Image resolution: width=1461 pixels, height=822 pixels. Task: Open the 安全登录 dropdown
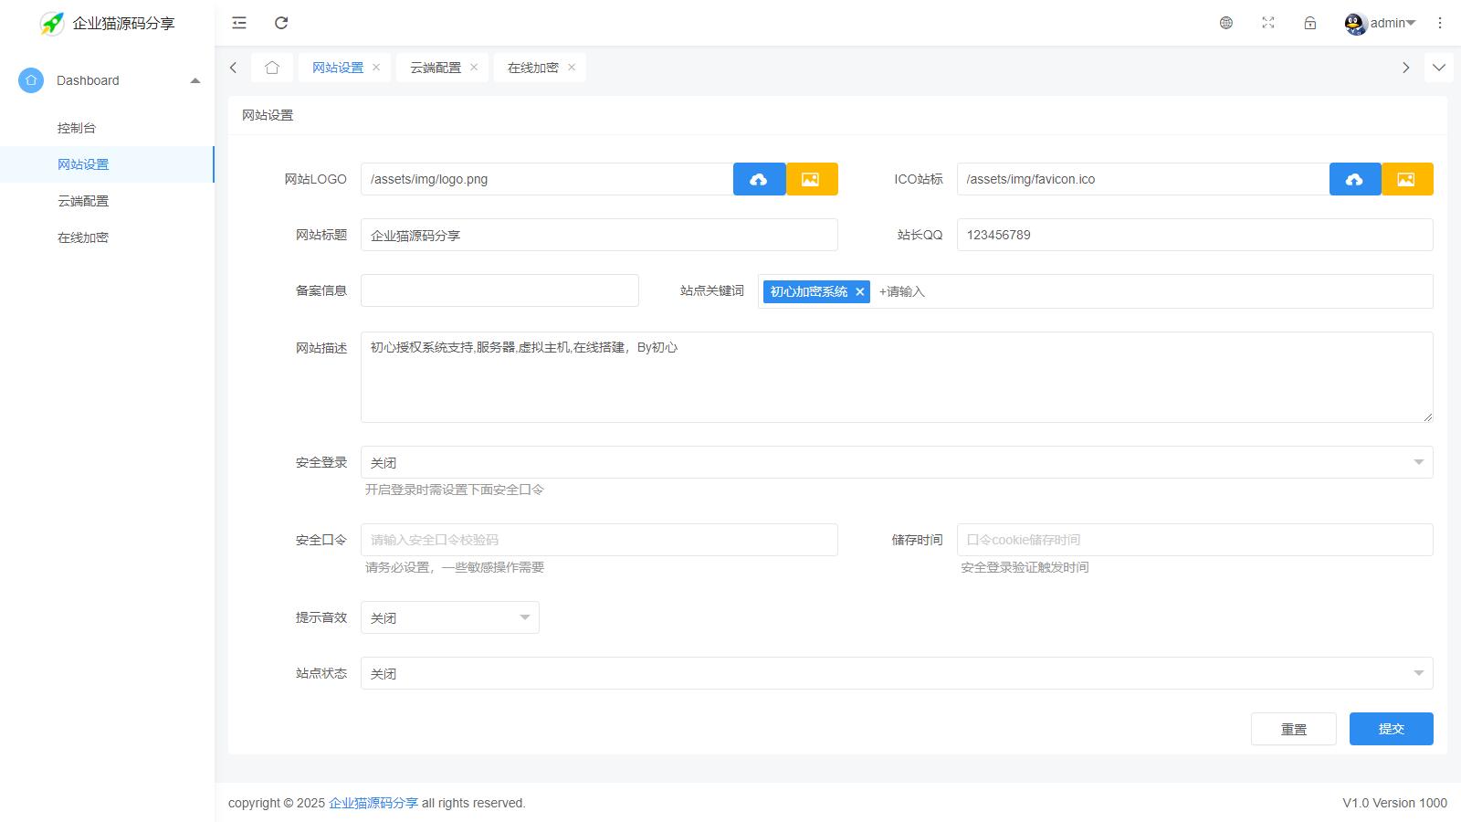896,462
